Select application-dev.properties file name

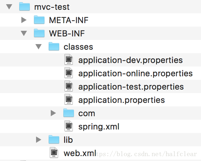131,60
